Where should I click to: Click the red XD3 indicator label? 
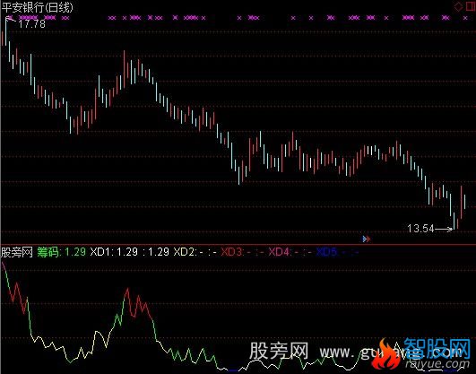click(x=232, y=252)
